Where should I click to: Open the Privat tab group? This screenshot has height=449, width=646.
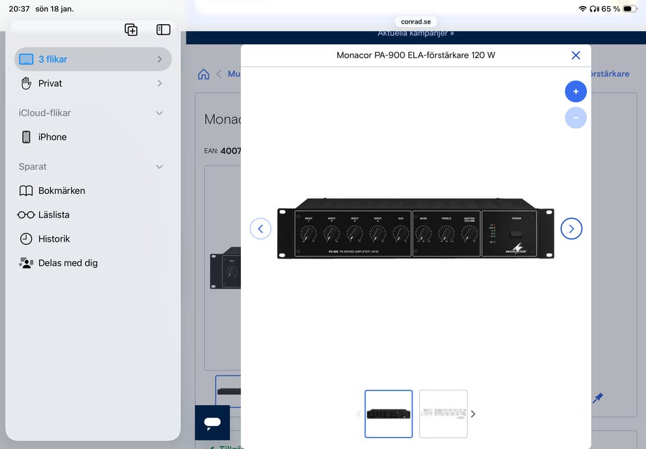click(93, 83)
